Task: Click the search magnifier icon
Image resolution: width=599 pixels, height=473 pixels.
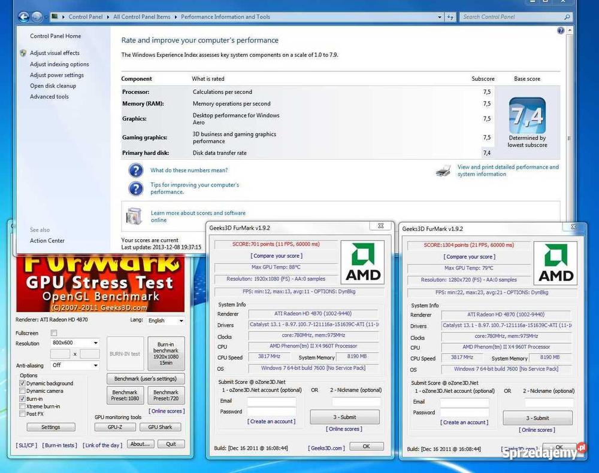Action: (567, 17)
